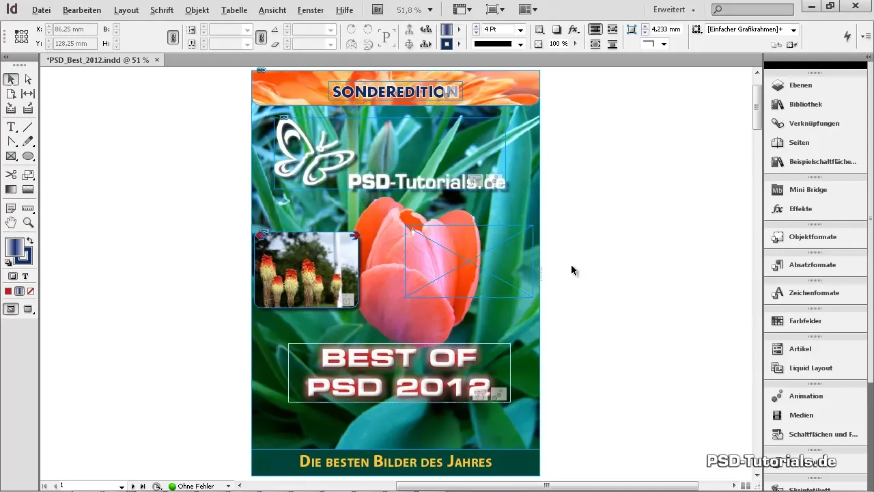Image resolution: width=874 pixels, height=492 pixels.
Task: Click the Bridge (Br) icon in the application bar
Action: (378, 10)
